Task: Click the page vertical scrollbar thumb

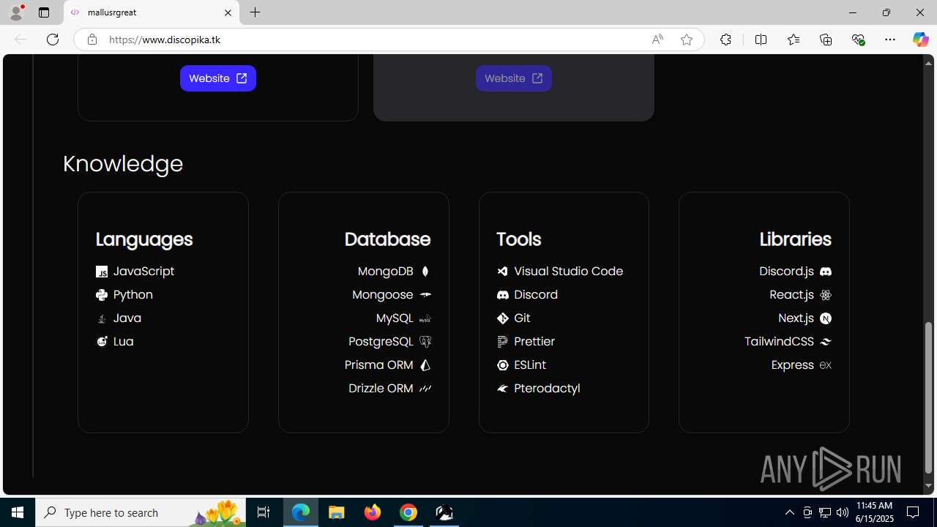Action: point(929,397)
